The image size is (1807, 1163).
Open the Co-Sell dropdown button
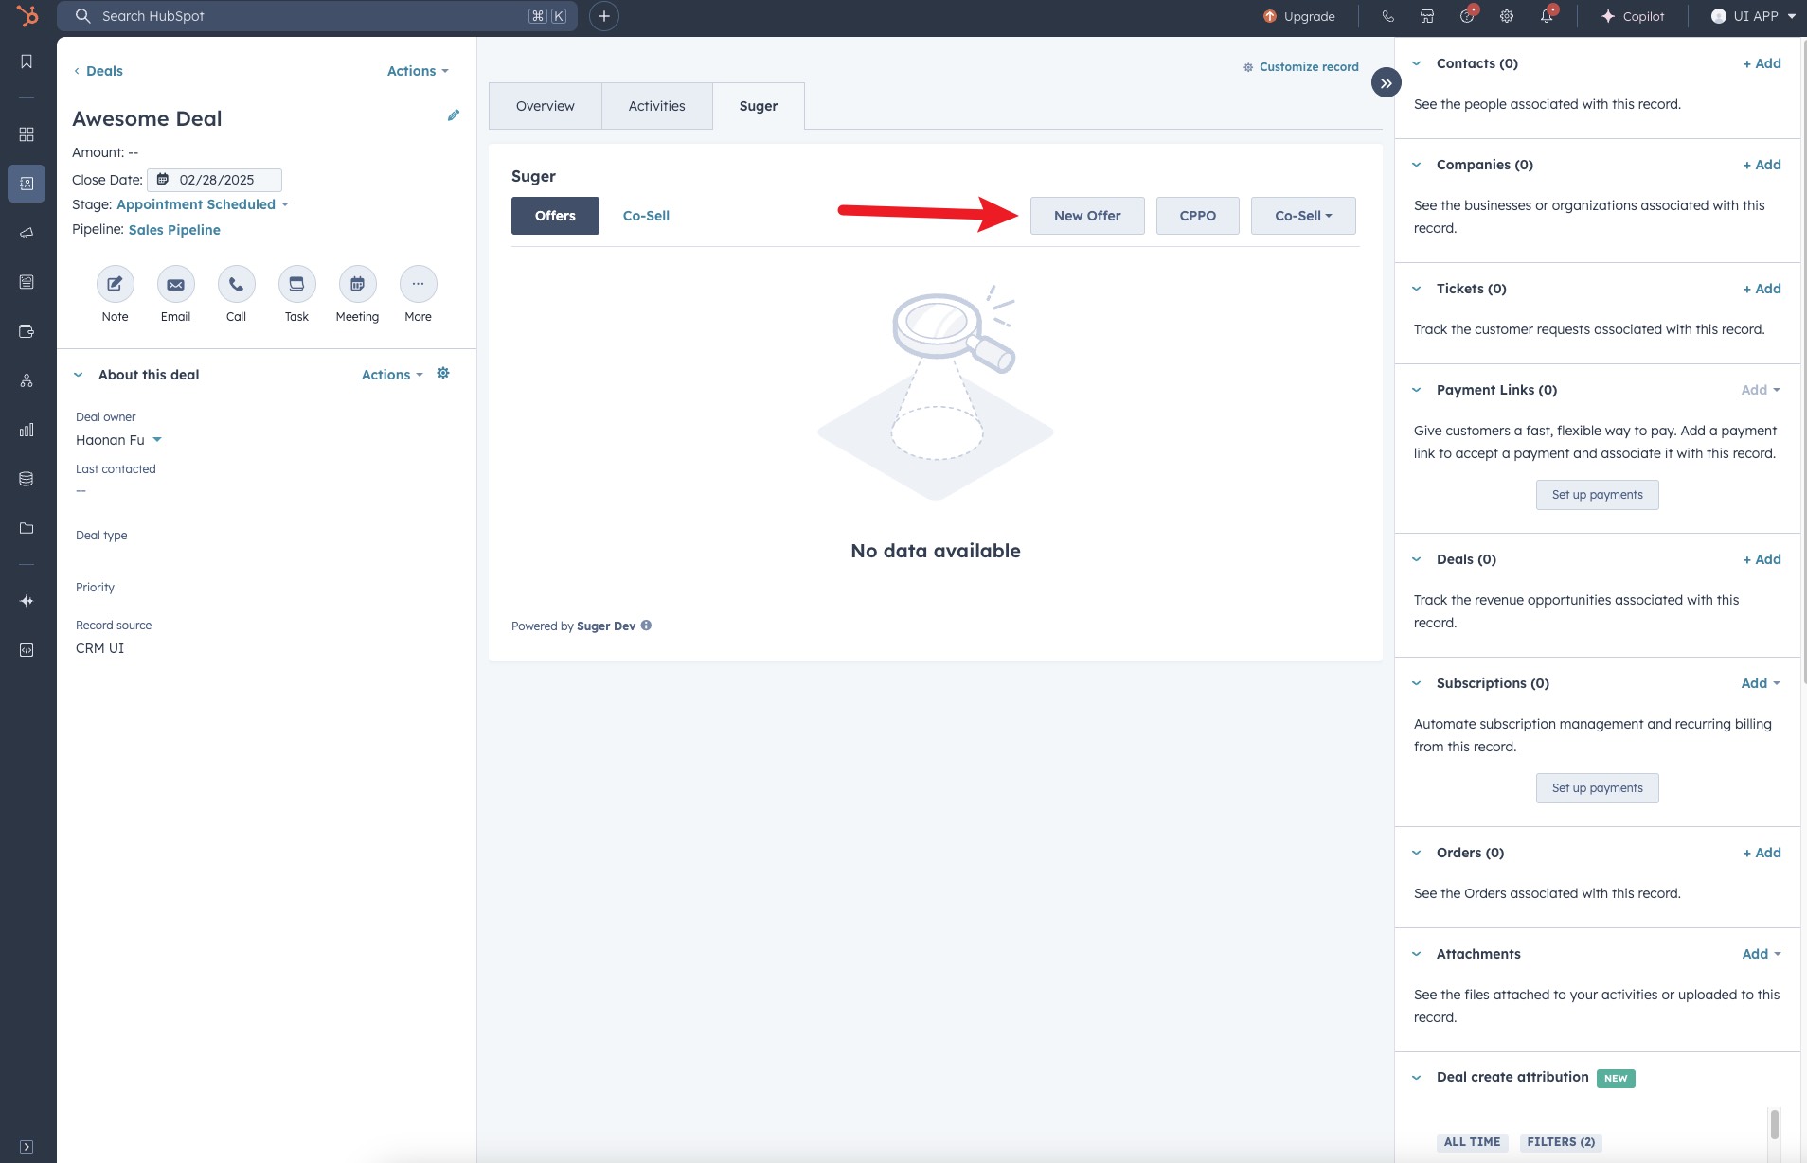[1302, 216]
